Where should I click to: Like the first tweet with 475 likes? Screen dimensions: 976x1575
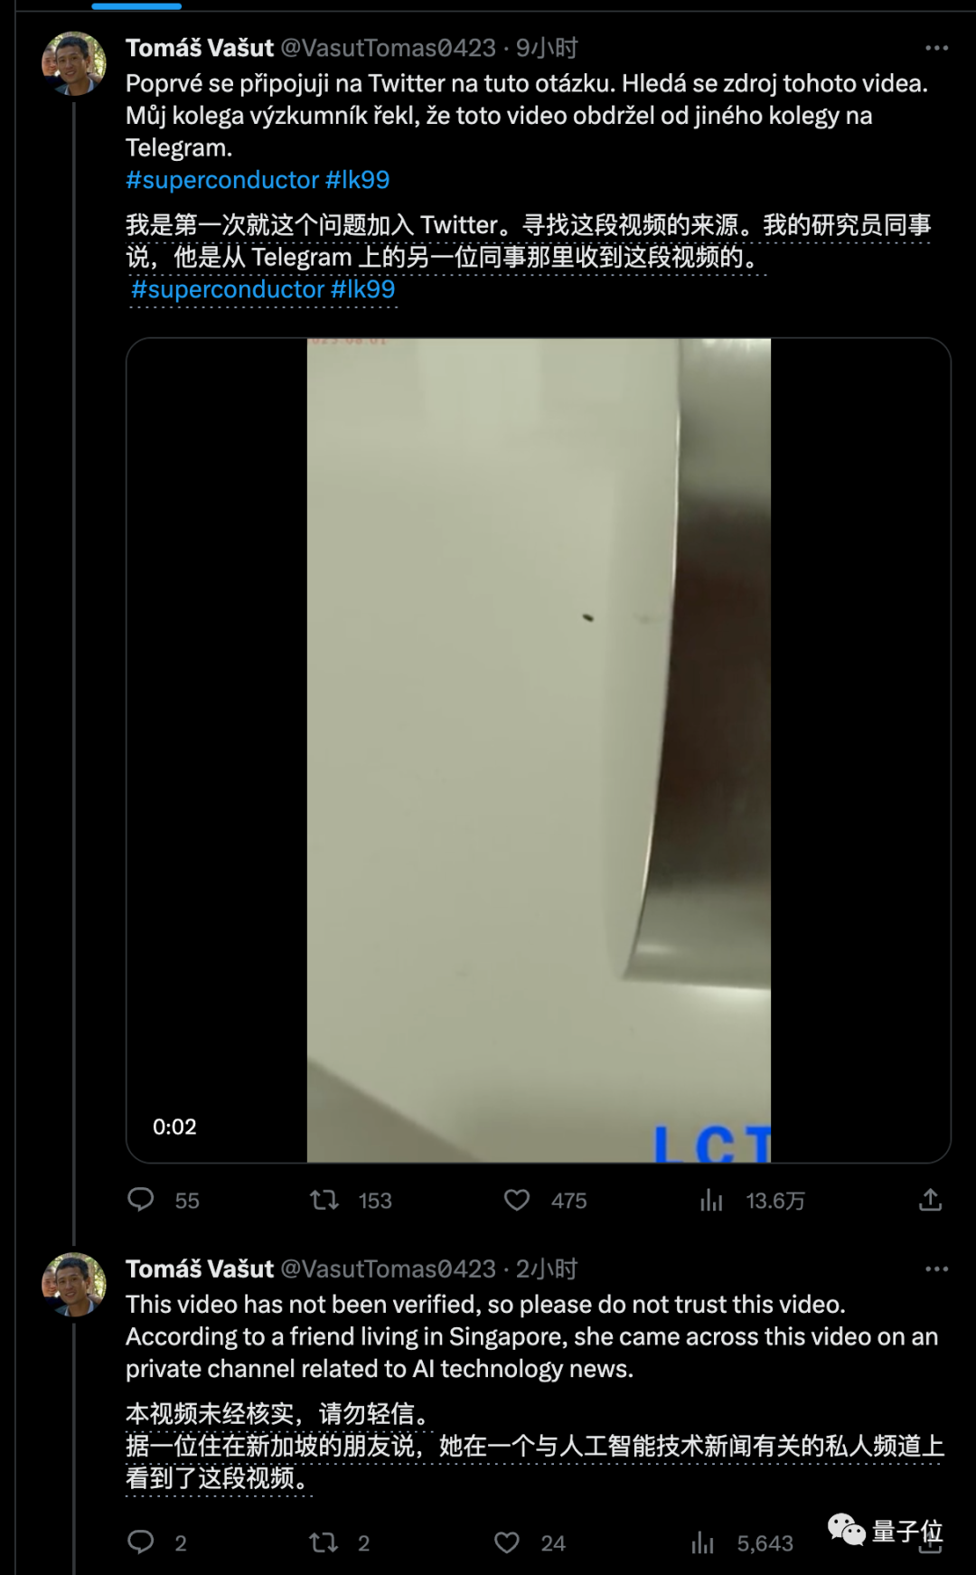(x=517, y=1200)
